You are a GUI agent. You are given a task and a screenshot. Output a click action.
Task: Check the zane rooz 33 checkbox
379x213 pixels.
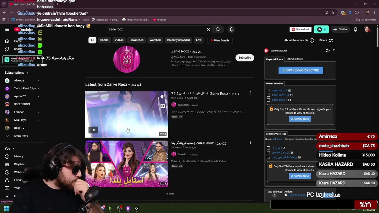pyautogui.click(x=269, y=95)
